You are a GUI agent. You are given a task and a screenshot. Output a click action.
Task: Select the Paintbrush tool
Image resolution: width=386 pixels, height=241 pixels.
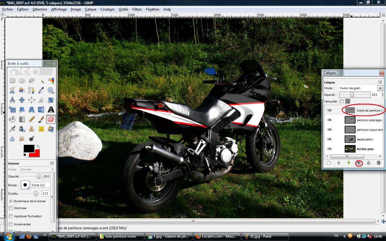[x=41, y=119]
